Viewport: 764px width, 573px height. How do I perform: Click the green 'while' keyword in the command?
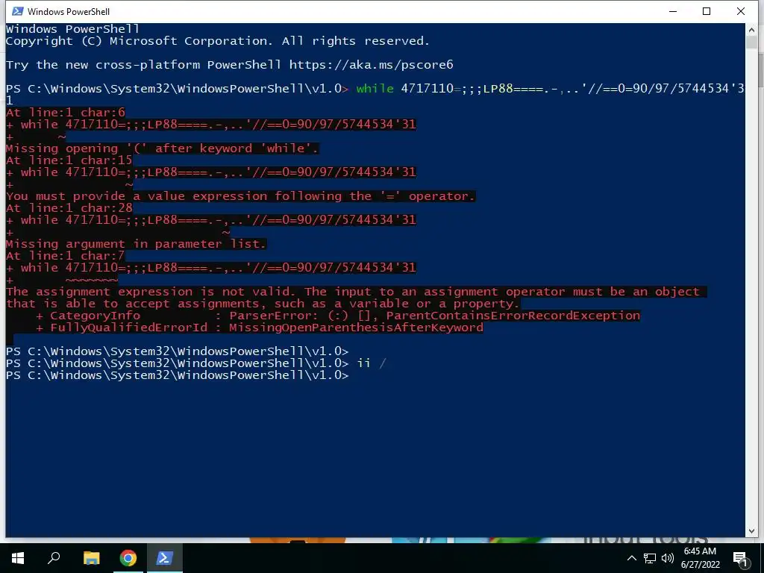(x=375, y=89)
